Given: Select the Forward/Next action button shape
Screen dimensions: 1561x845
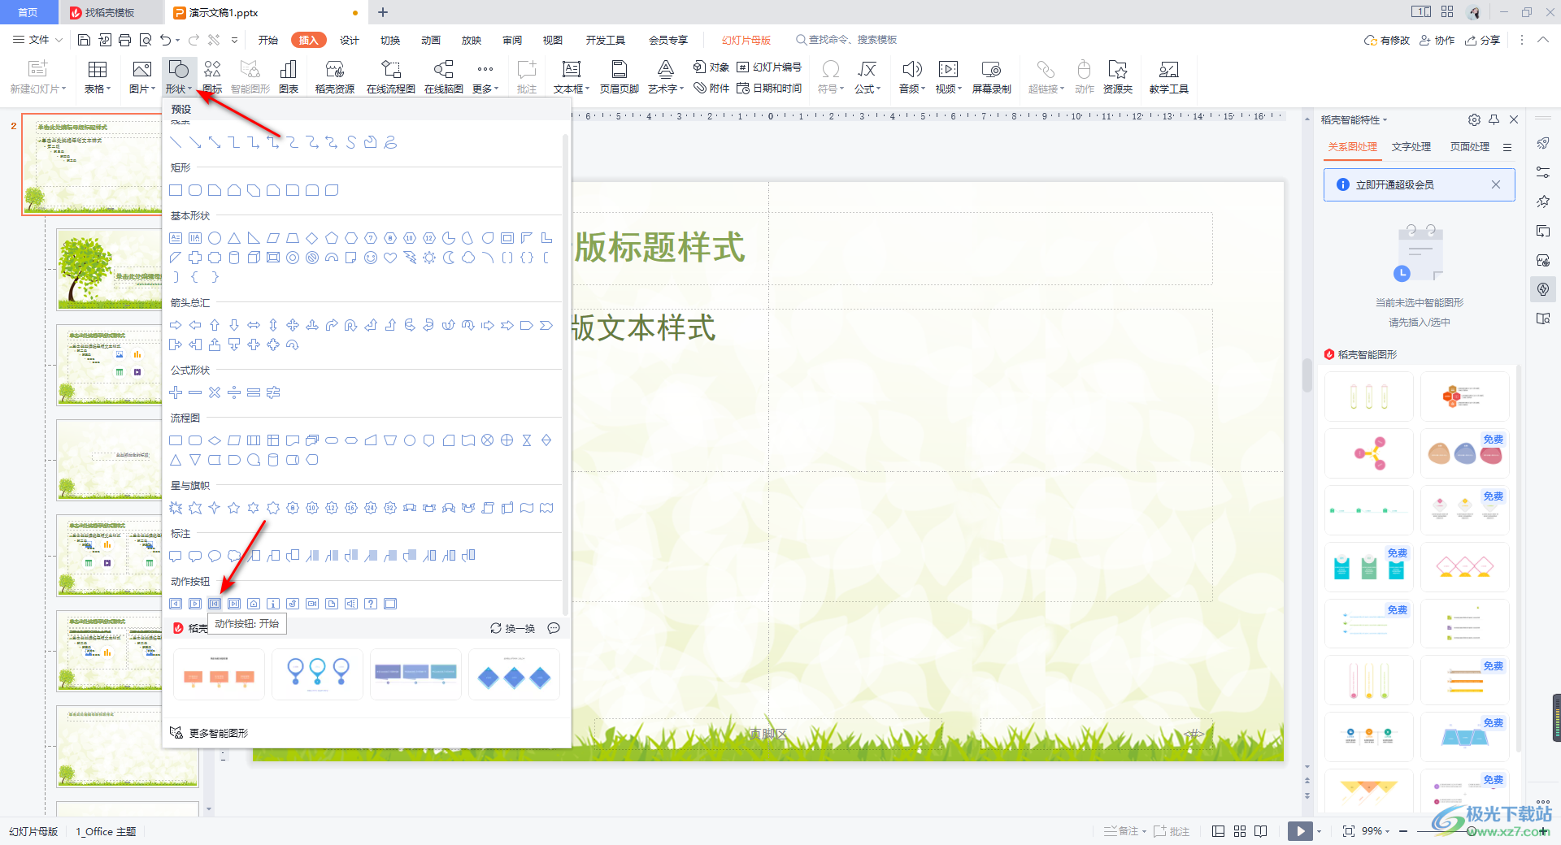Looking at the screenshot, I should (195, 604).
